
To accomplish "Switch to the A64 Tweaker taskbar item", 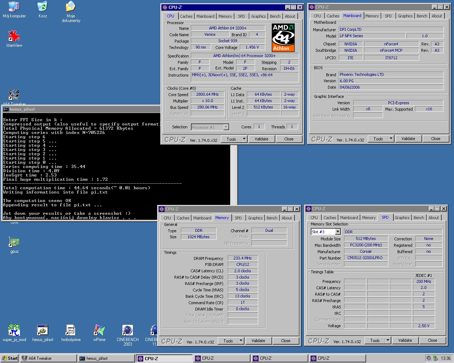I will (x=49, y=358).
